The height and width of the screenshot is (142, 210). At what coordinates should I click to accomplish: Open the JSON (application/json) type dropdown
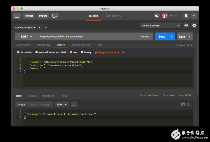110,52
